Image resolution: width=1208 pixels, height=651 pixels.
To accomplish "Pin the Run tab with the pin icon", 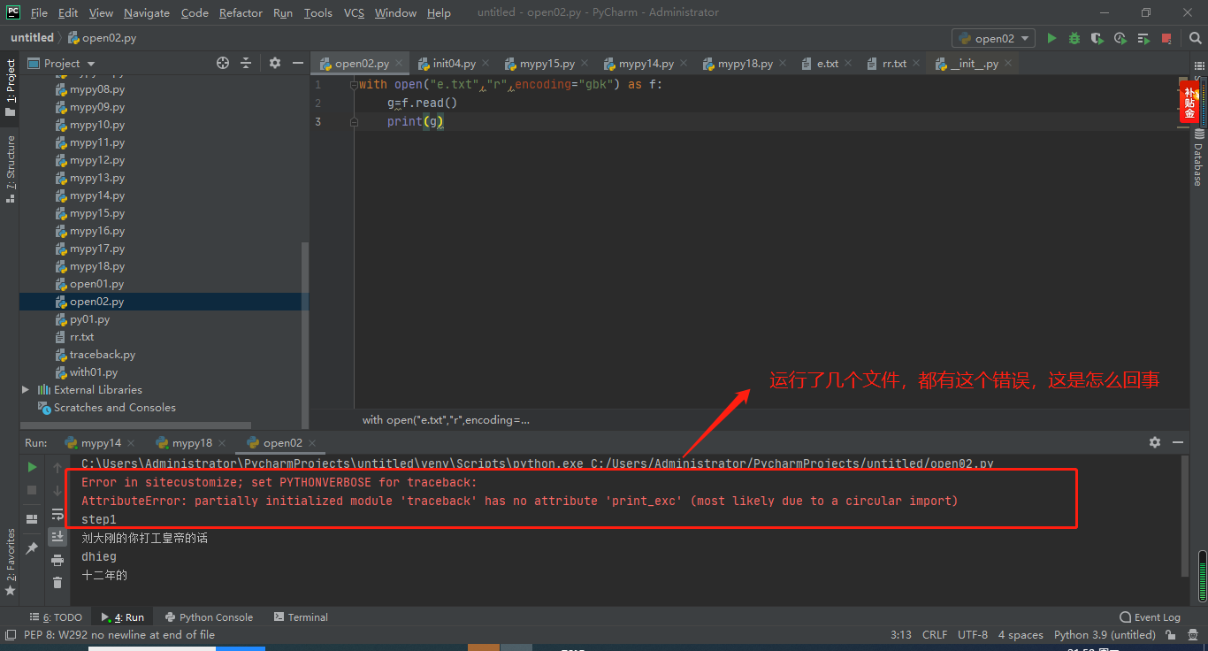I will tap(32, 548).
